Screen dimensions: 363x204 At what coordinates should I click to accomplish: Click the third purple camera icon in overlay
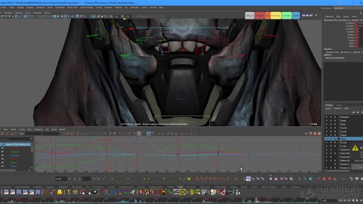tap(311, 15)
